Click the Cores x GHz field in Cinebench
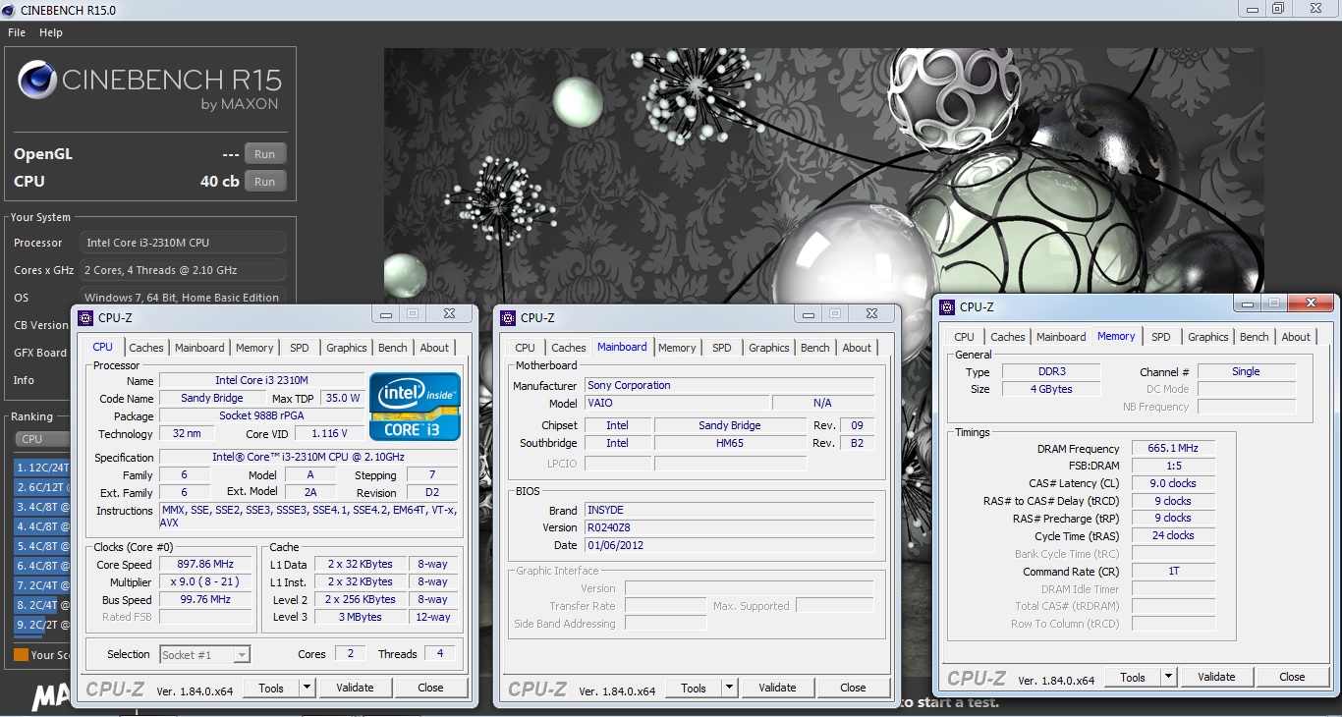 tap(184, 270)
